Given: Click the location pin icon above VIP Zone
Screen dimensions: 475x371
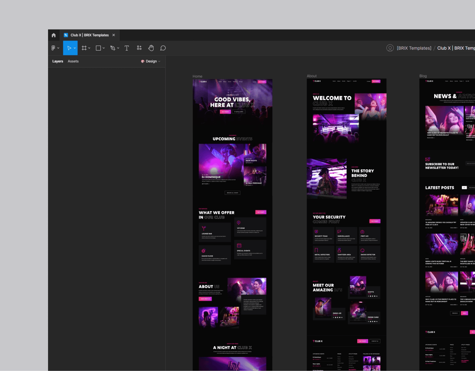Looking at the screenshot, I should coord(238,223).
